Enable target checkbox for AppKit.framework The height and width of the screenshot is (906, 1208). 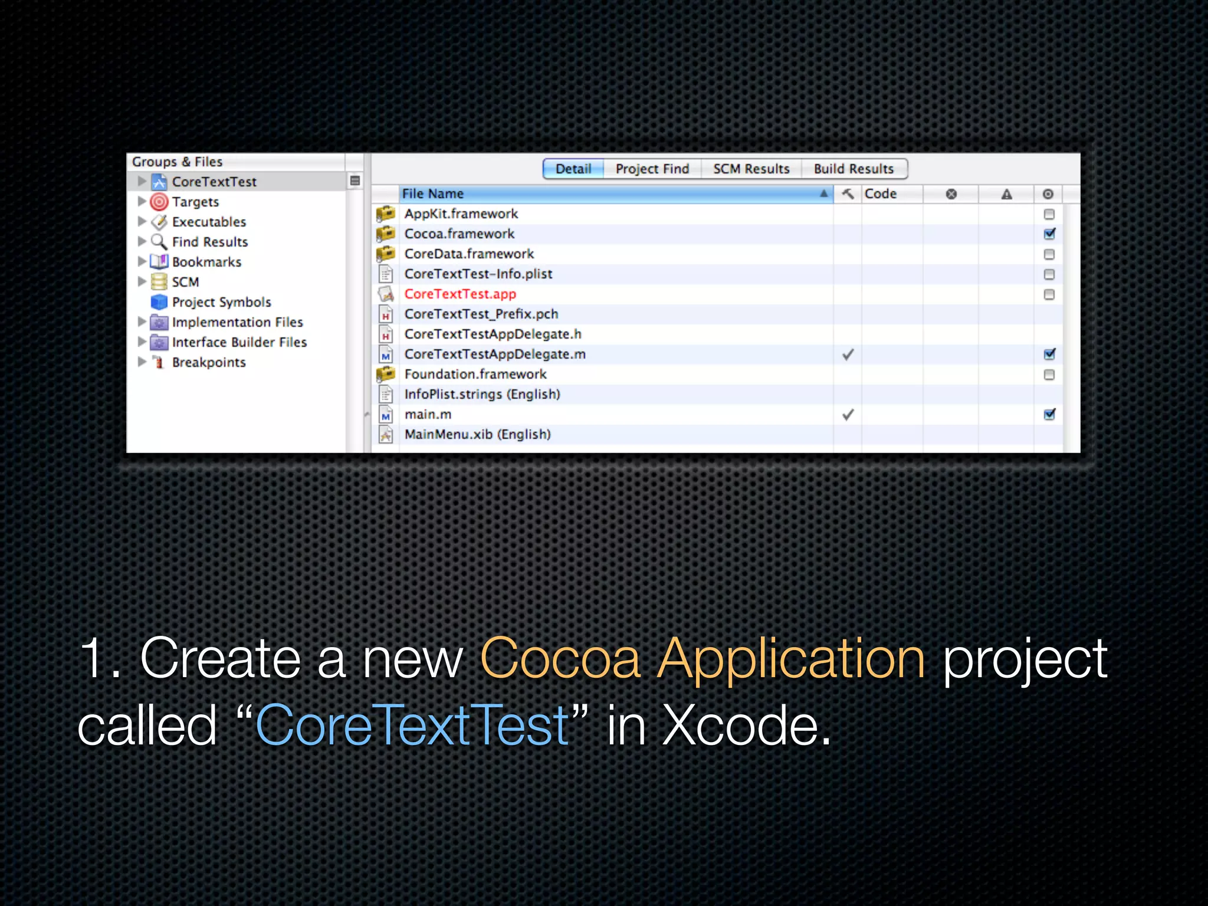1049,214
